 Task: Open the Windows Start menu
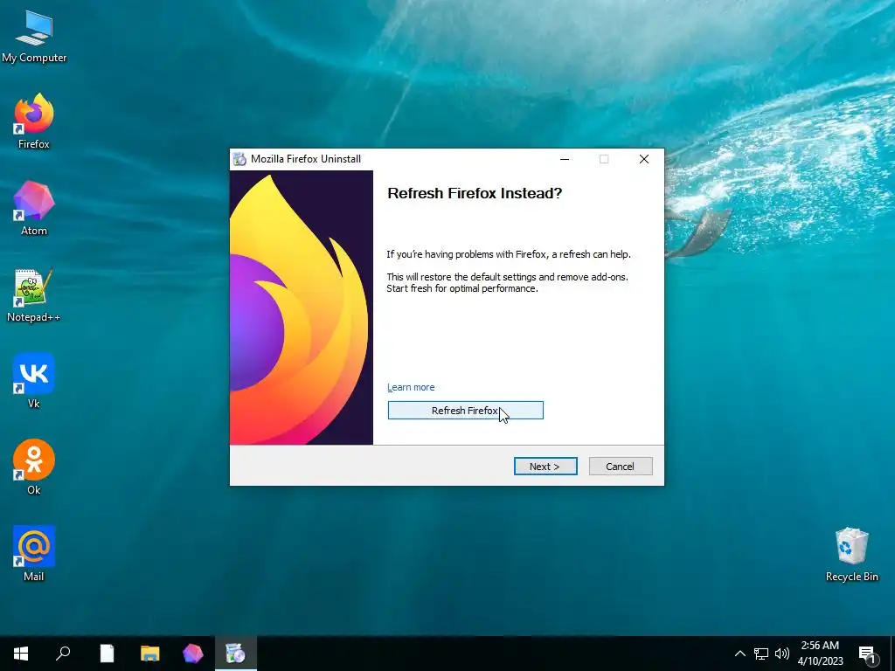21,654
